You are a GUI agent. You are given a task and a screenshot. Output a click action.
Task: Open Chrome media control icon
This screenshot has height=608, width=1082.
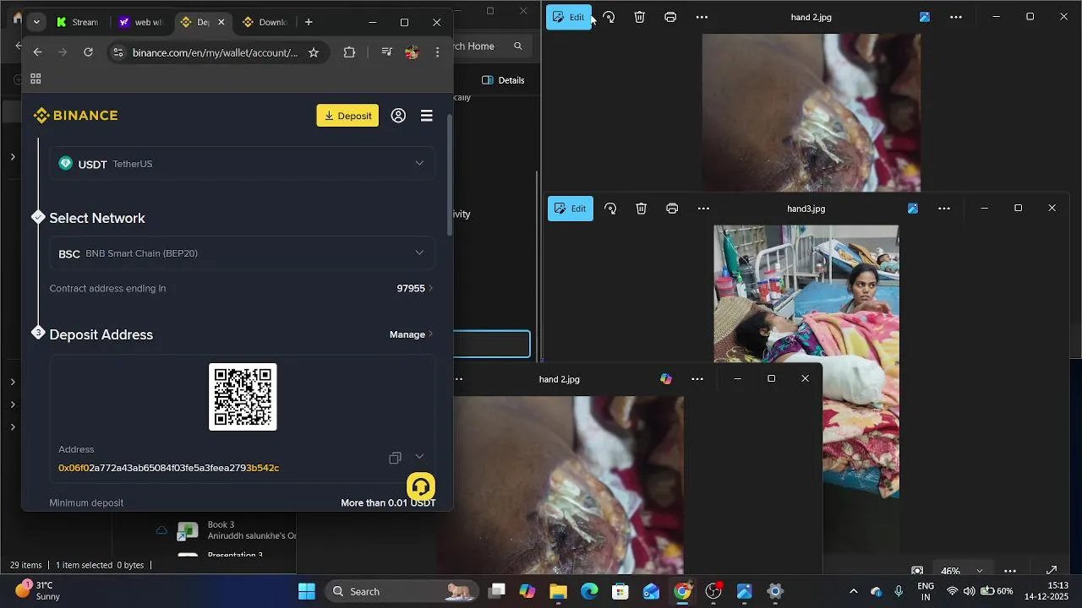386,52
